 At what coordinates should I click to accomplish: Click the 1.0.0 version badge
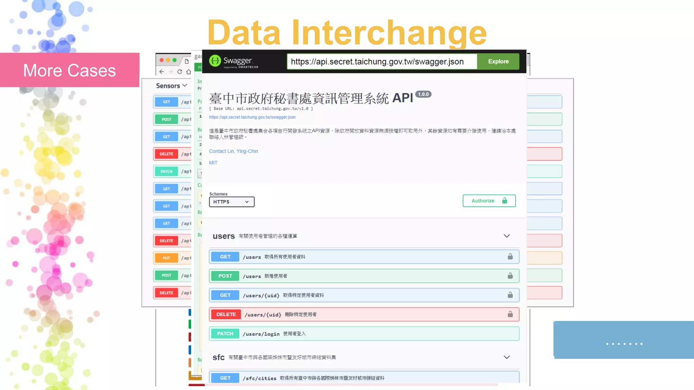coord(423,94)
